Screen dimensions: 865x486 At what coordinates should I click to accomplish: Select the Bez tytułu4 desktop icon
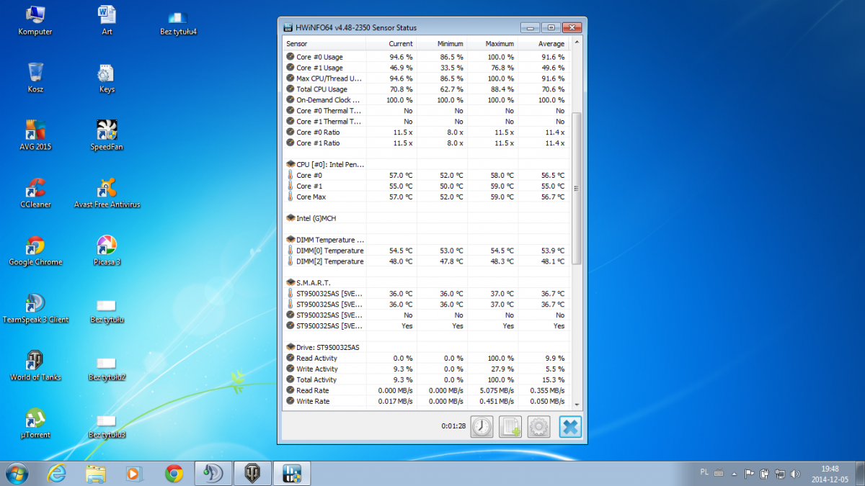pyautogui.click(x=178, y=22)
